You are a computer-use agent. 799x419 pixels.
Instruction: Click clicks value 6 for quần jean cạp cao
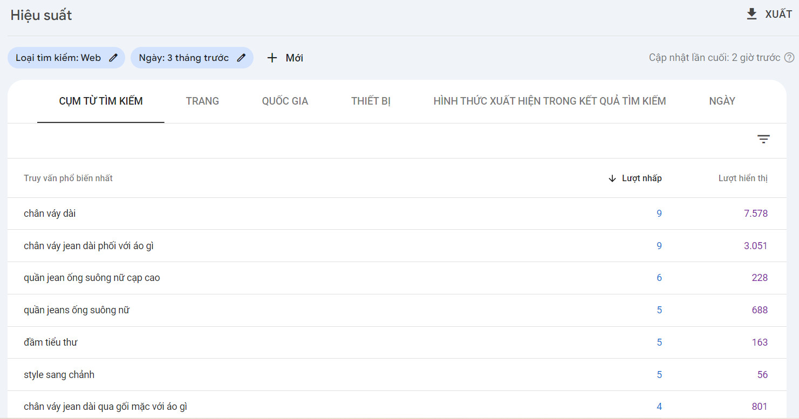click(x=659, y=278)
